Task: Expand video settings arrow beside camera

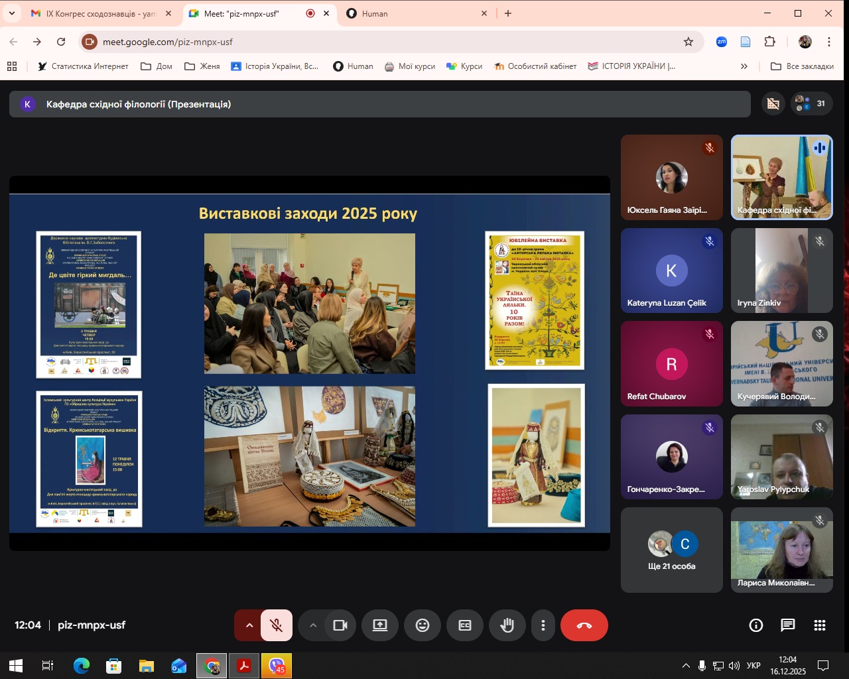Action: 313,625
